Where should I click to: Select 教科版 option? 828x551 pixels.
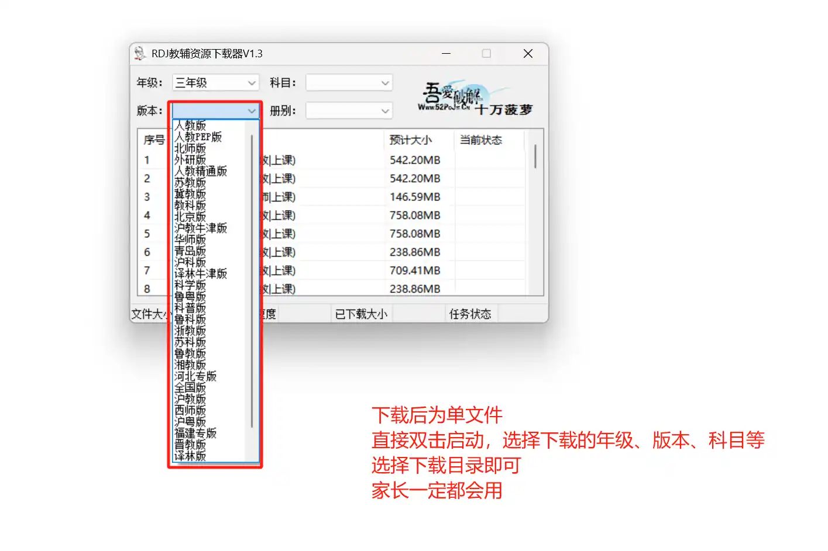point(190,205)
